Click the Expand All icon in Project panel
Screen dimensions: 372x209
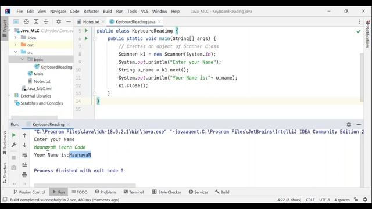(x=36, y=22)
